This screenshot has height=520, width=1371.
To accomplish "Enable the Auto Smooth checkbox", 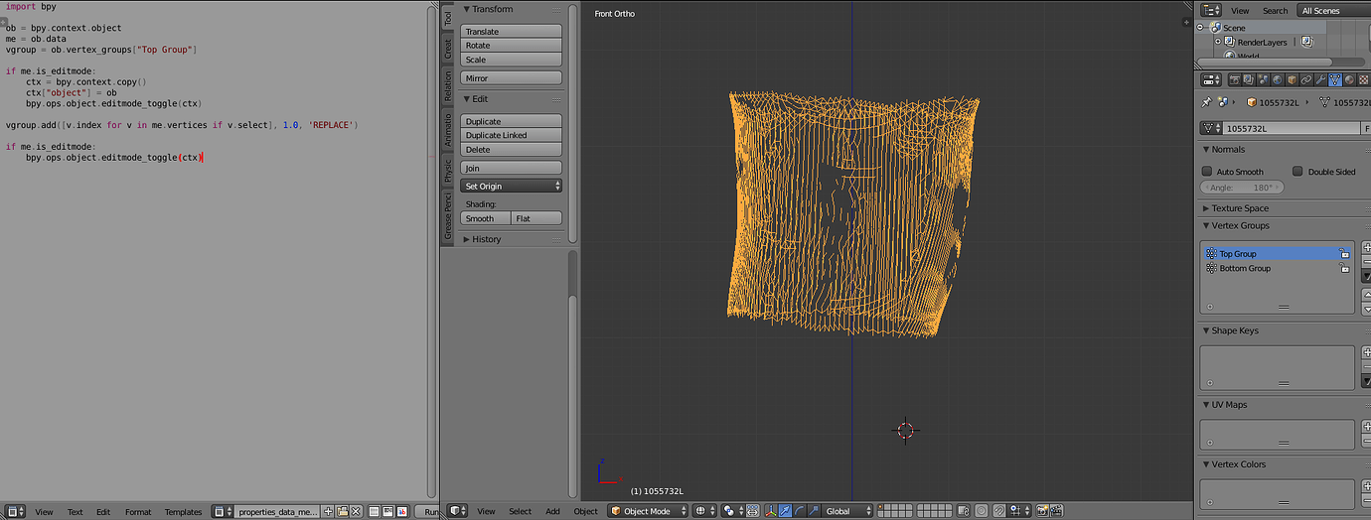I will pos(1207,171).
